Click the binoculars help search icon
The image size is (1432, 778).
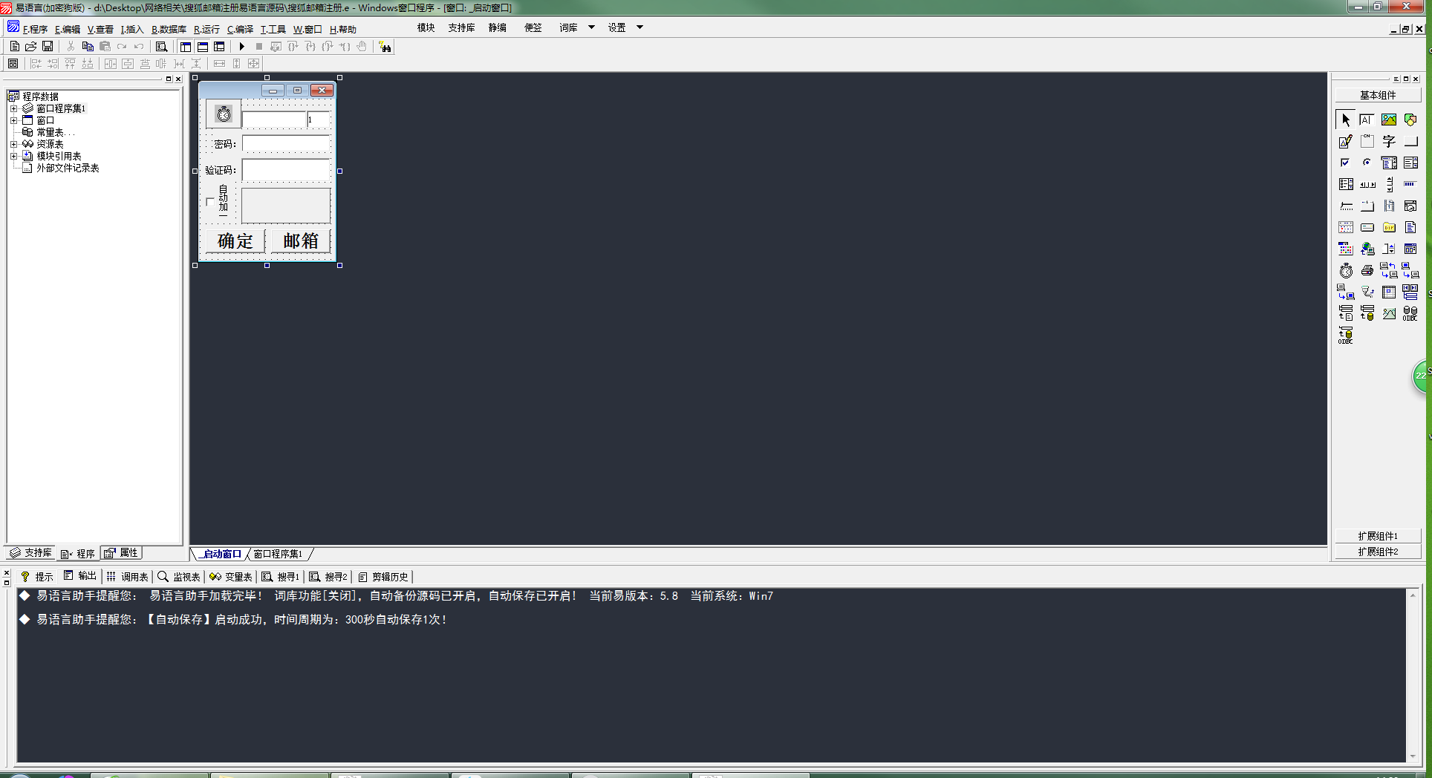385,47
